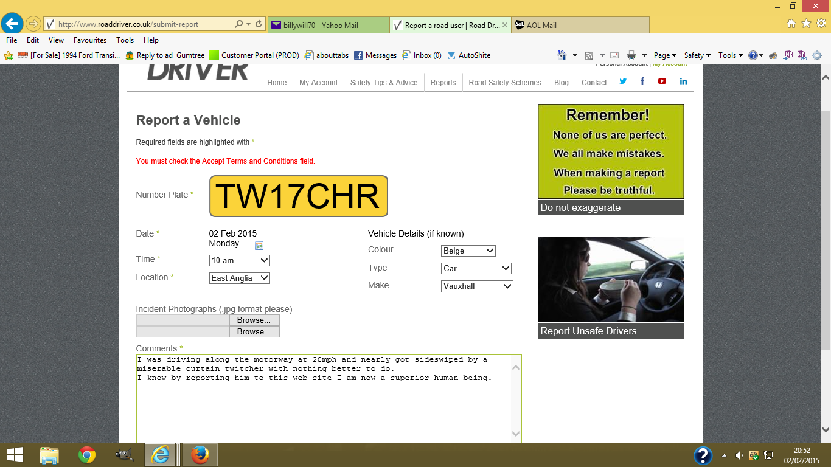
Task: Open My Account link
Action: 318,83
